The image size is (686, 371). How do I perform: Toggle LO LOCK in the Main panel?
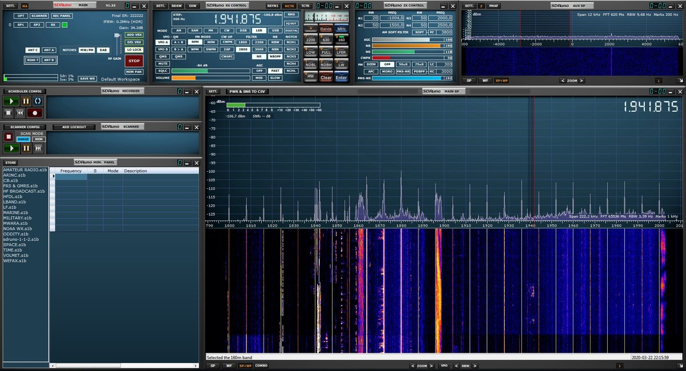(x=134, y=50)
